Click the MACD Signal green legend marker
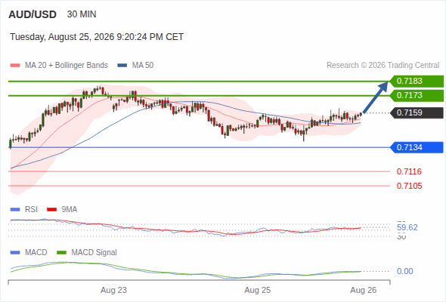This screenshot has width=446, height=302. click(x=61, y=253)
